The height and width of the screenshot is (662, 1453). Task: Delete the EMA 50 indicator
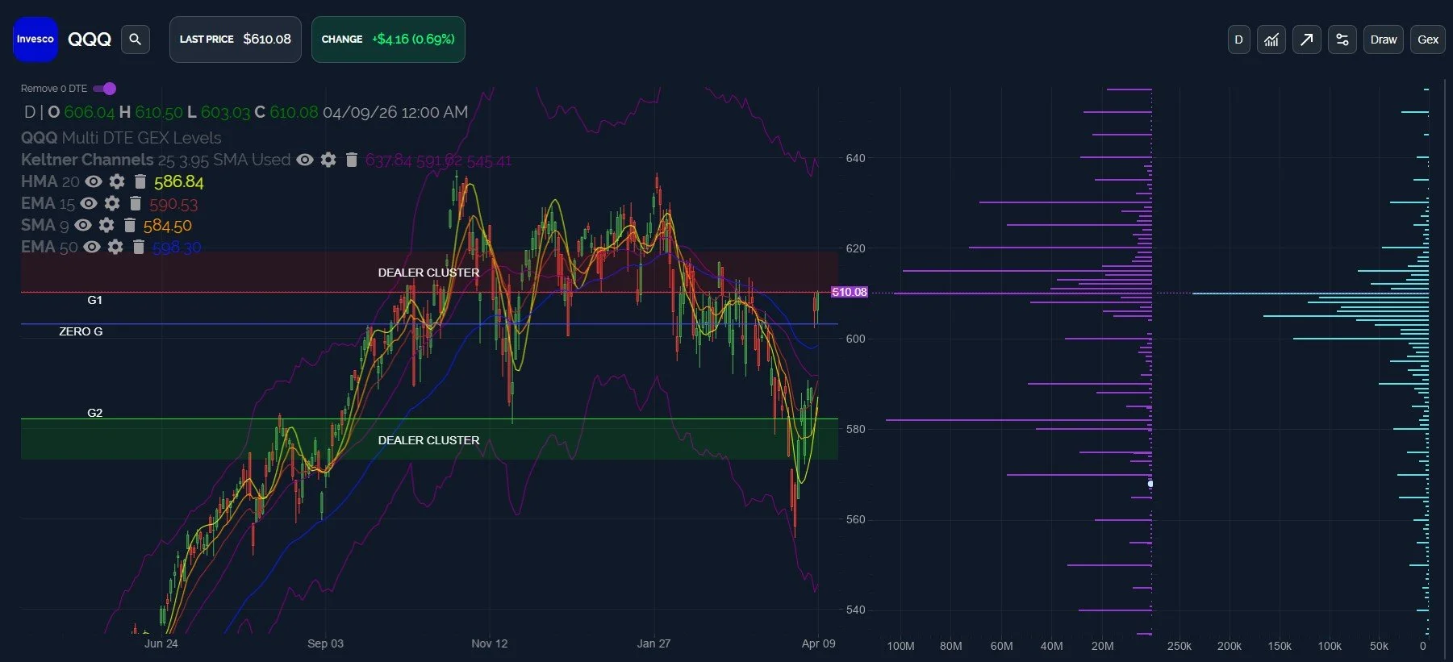(x=139, y=247)
